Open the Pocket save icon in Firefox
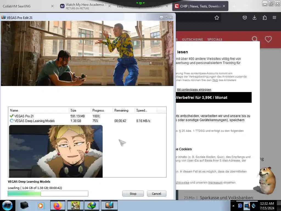 click(245, 18)
